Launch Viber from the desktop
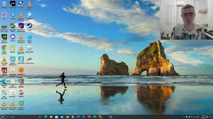Screen dimensions: 213x119 (x=4, y=14)
